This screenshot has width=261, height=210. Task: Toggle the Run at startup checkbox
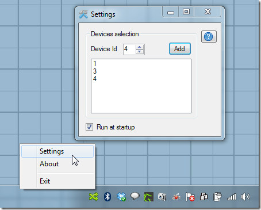(x=89, y=127)
